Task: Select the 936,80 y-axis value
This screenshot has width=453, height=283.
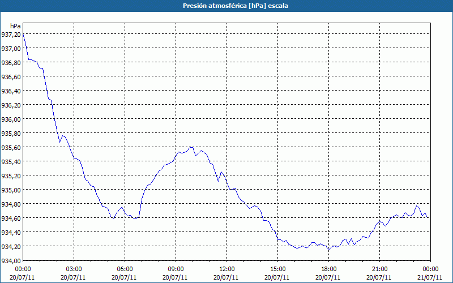Action: click(11, 63)
